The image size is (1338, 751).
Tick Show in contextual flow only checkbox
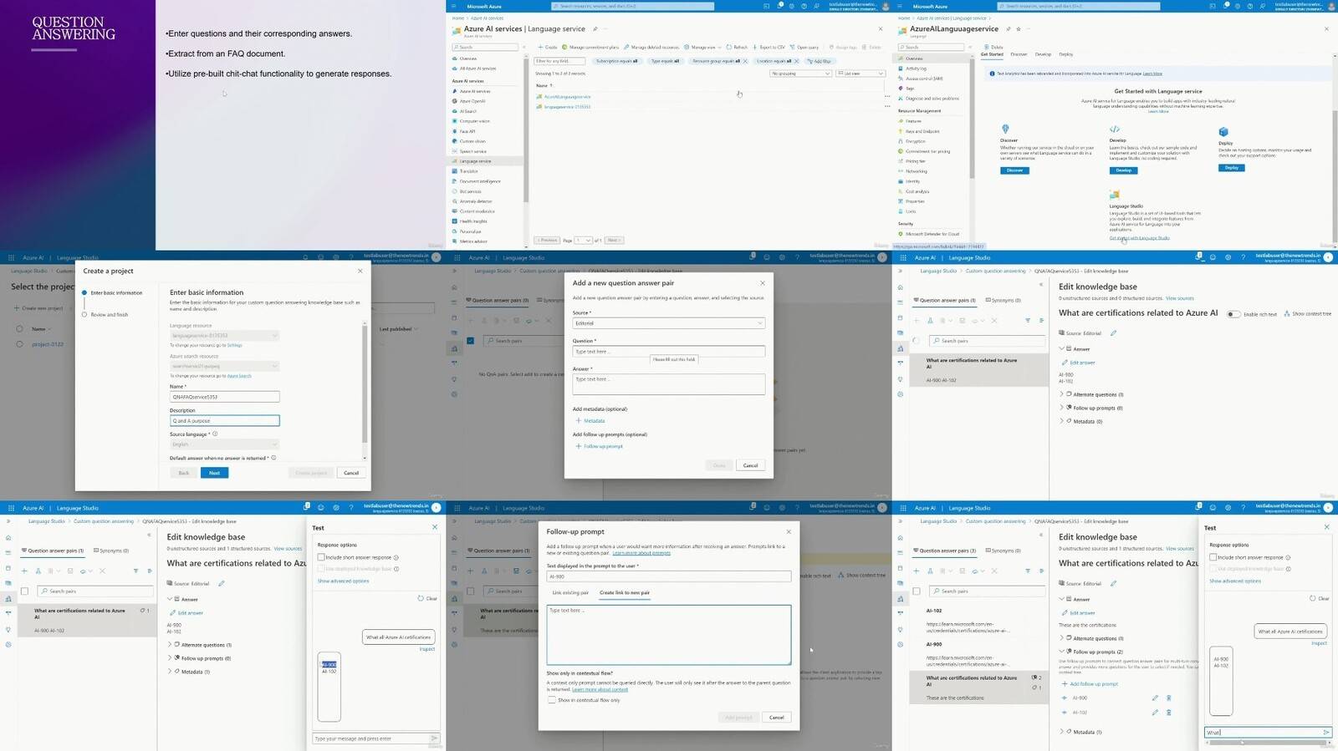pos(552,700)
